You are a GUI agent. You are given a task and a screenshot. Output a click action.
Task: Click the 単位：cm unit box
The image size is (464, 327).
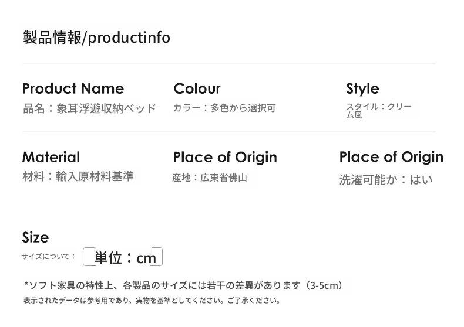click(123, 257)
